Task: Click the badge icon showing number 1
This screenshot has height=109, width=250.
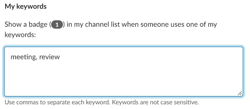Action: point(57,25)
